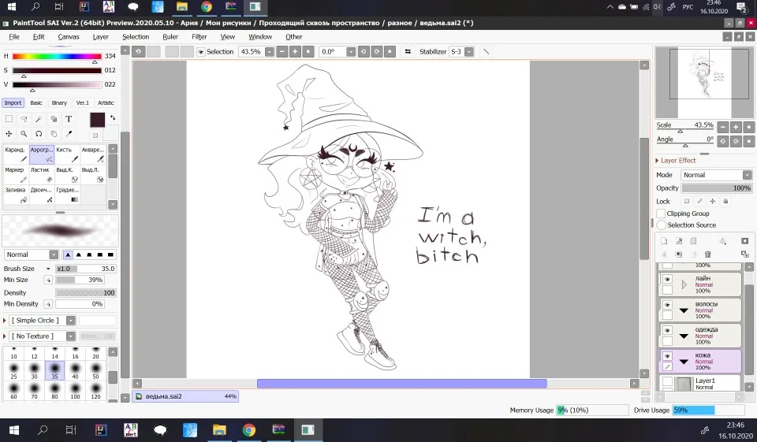
Task: Choose the Заливка bucket tool
Action: coord(16,195)
